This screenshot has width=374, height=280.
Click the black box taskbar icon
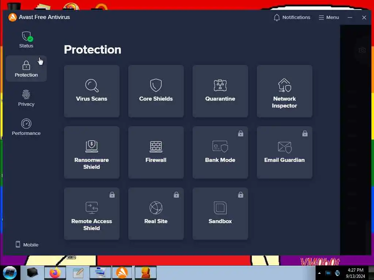pyautogui.click(x=33, y=273)
